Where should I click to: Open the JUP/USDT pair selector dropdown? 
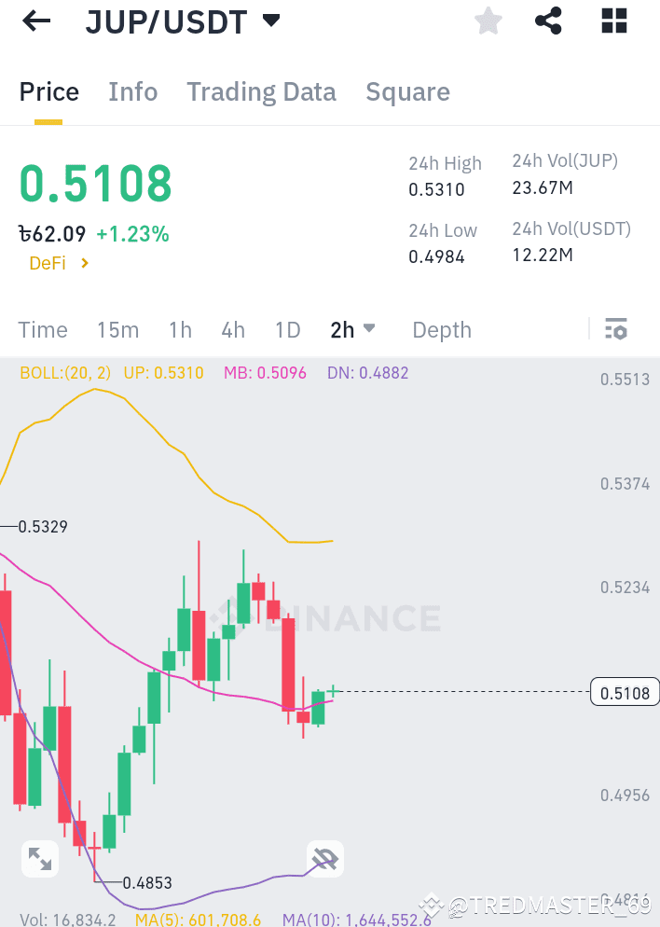(x=269, y=21)
